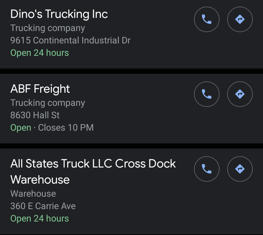Open ABF Freight listing title

coord(40,89)
